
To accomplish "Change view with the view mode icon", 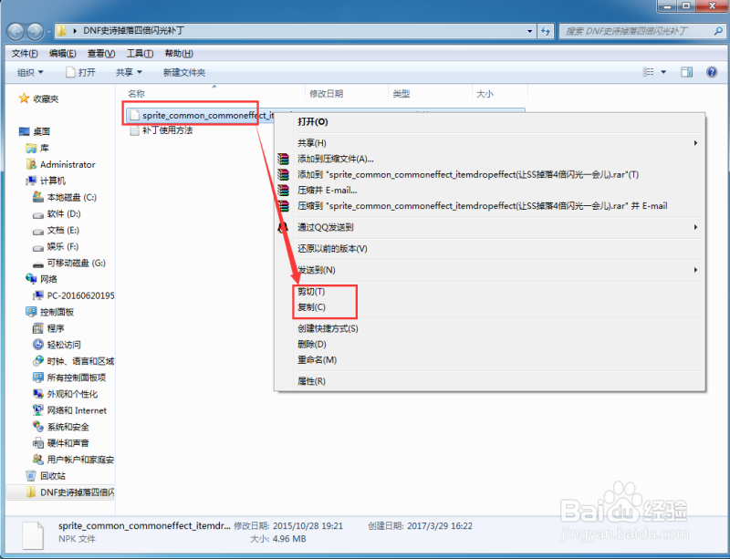I will 649,72.
